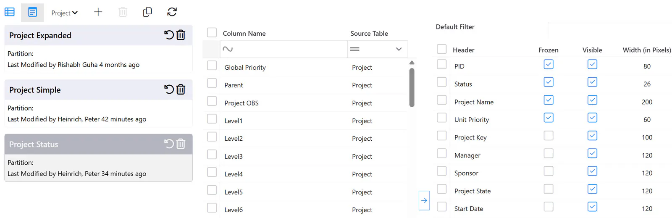Check the Level2 column checkbox
This screenshot has height=218, width=672.
tap(212, 137)
